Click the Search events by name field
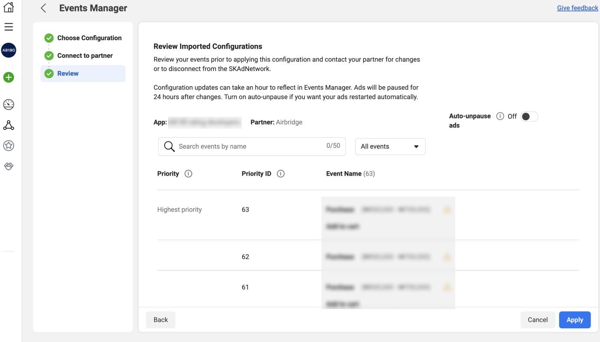This screenshot has width=600, height=342. (x=251, y=146)
